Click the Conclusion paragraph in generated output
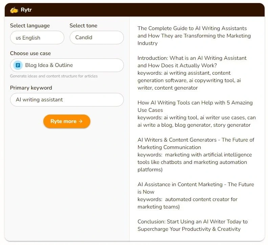Viewport: 268px width, 245px height. tap(192, 225)
